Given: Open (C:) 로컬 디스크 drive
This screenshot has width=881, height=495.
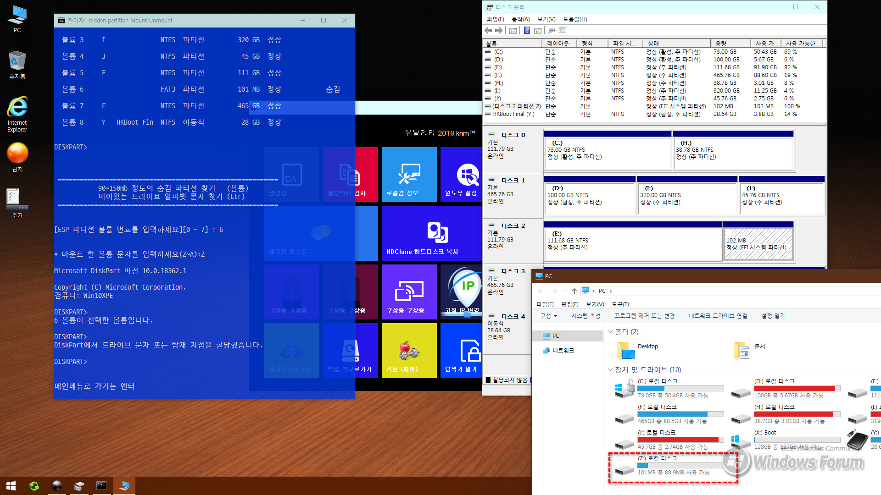Looking at the screenshot, I should [x=670, y=388].
